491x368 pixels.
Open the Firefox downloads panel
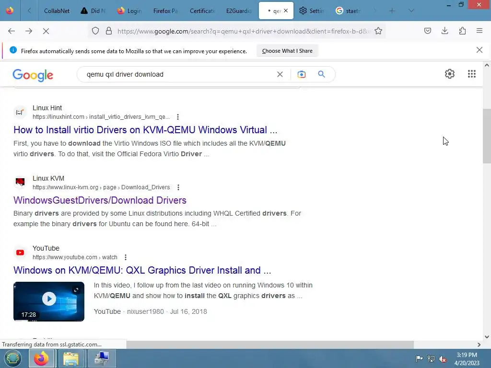[x=444, y=31]
